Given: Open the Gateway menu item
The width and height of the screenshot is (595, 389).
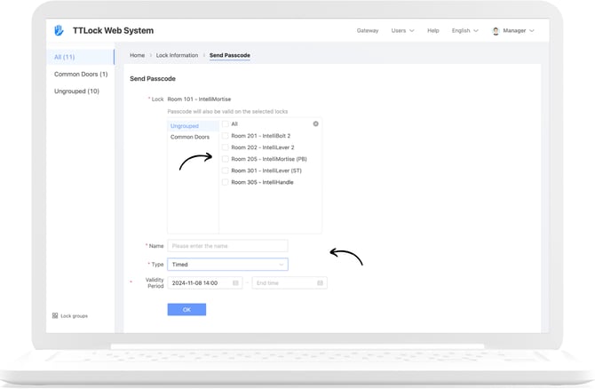Looking at the screenshot, I should [x=367, y=31].
